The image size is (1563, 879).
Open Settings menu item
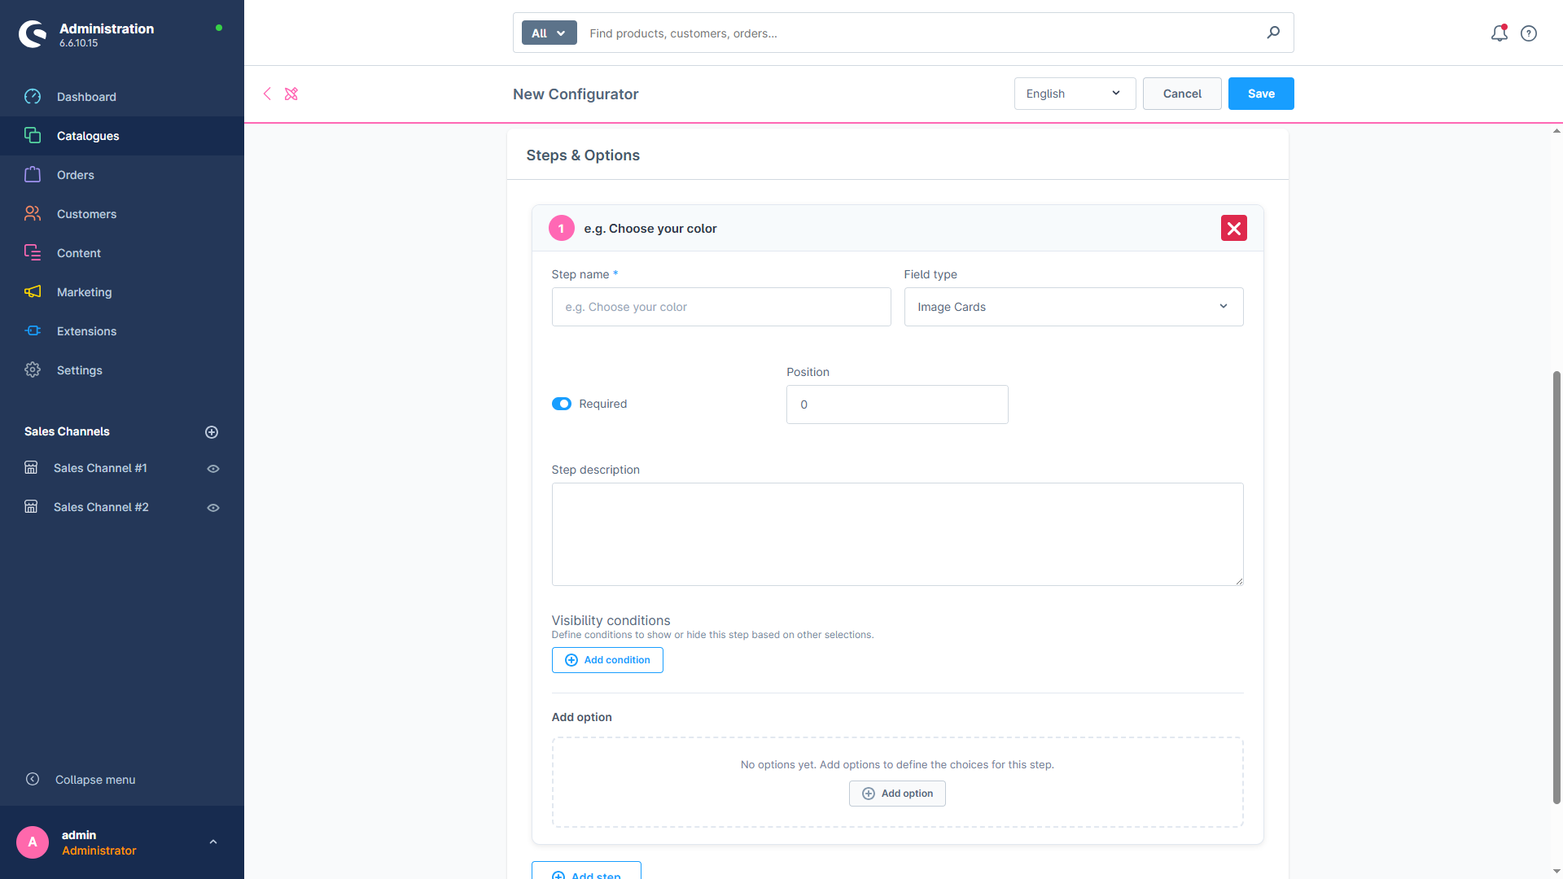pos(122,370)
